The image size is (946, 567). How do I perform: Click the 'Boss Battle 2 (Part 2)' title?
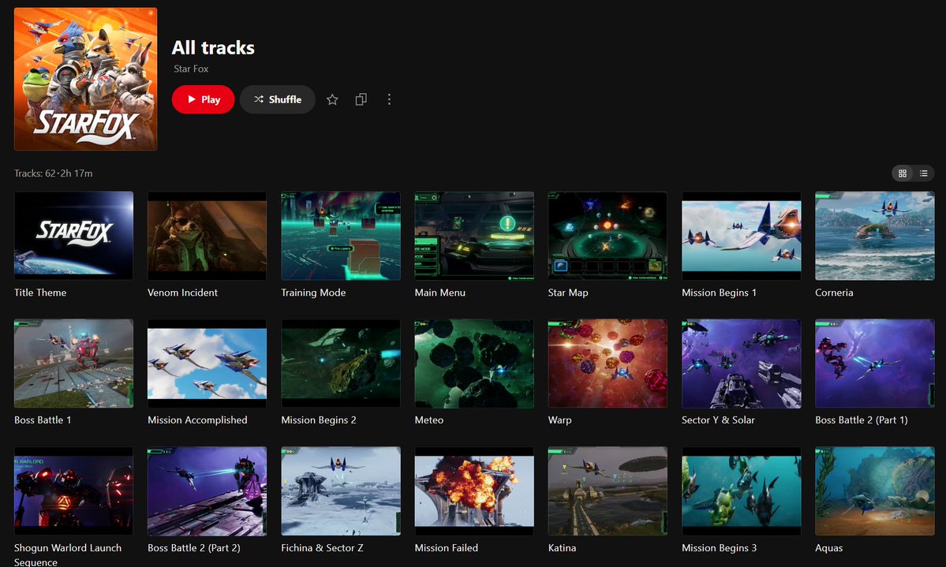(193, 548)
